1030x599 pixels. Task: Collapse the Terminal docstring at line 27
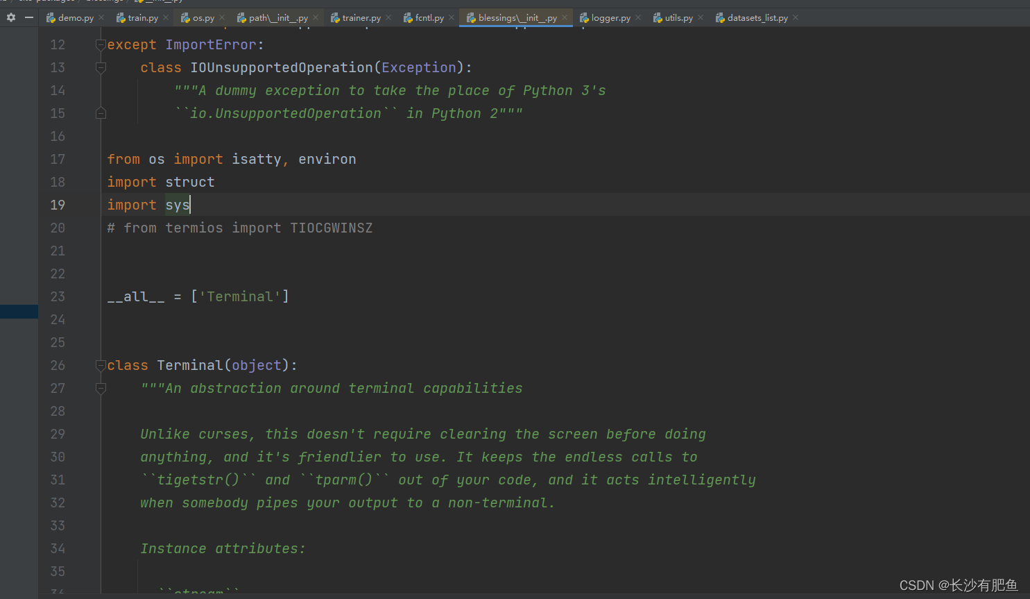click(x=101, y=389)
